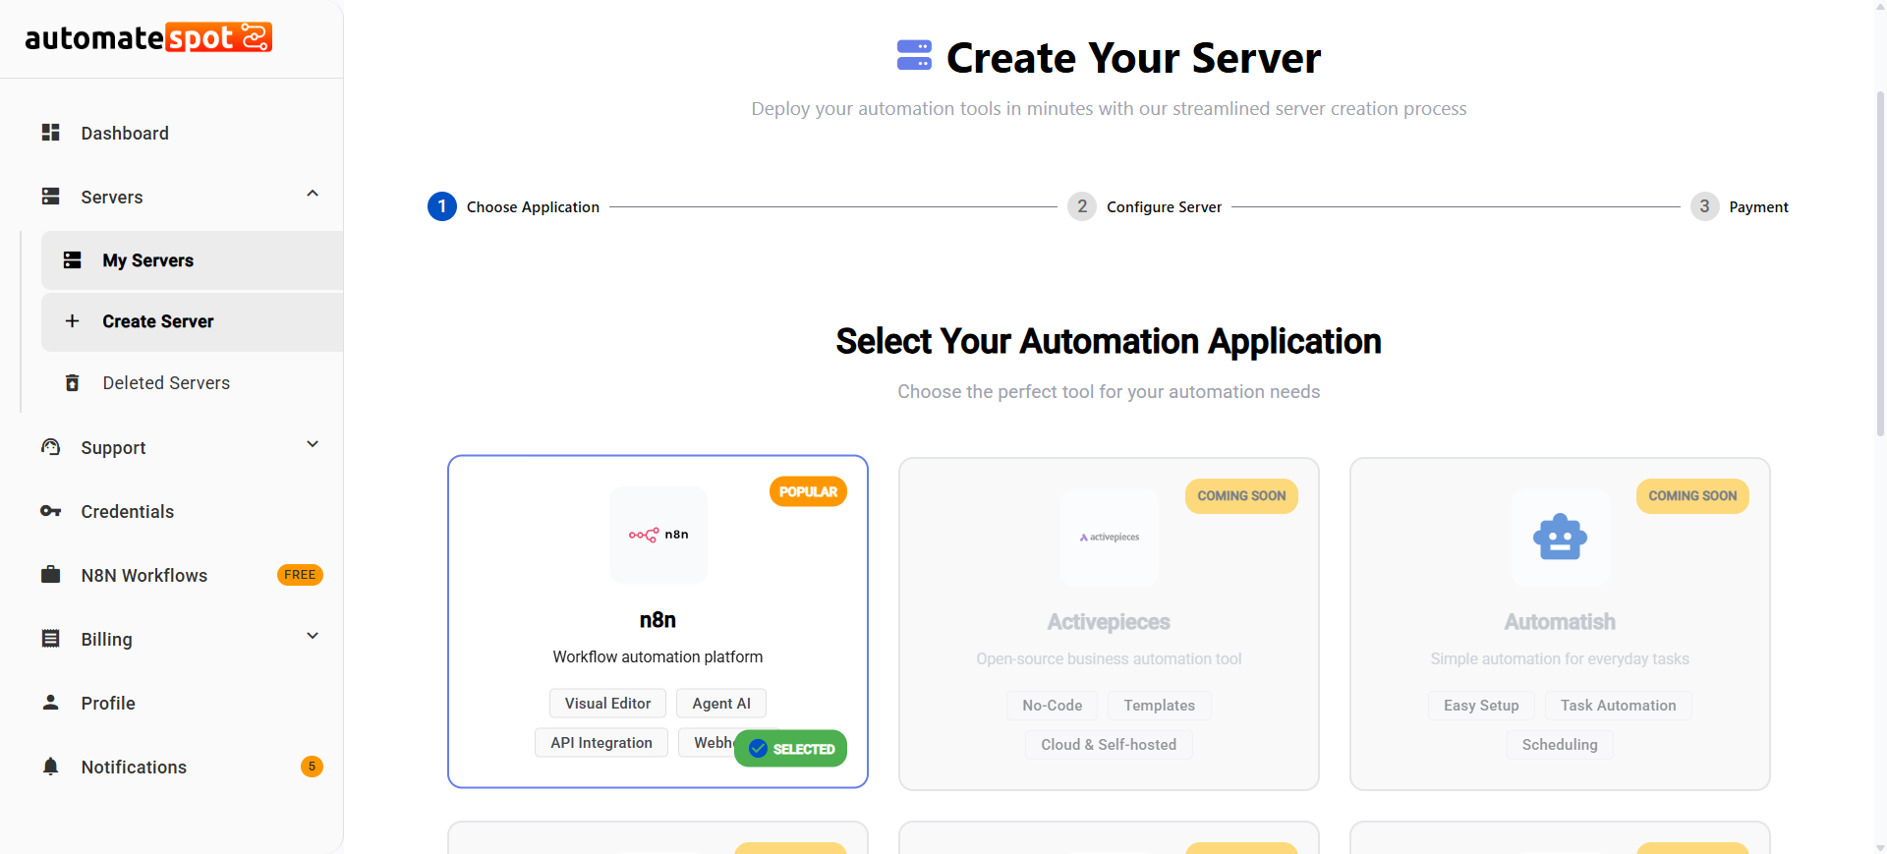This screenshot has width=1887, height=854.
Task: Click the API Integration tag
Action: (x=601, y=743)
